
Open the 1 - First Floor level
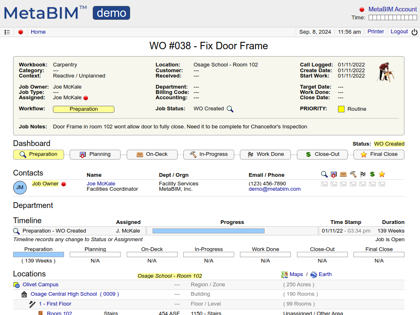55,304
